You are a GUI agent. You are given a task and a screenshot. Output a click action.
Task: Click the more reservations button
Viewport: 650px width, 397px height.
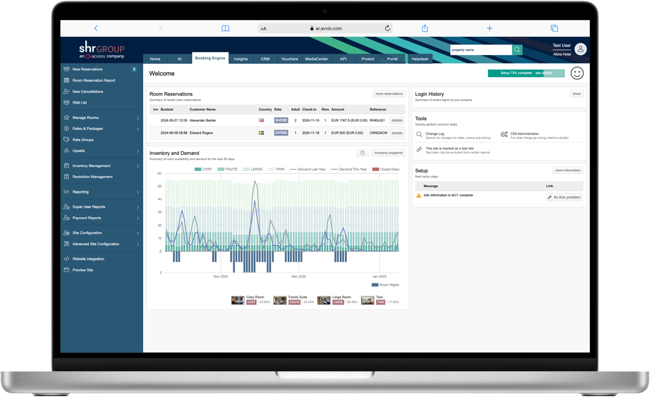389,94
